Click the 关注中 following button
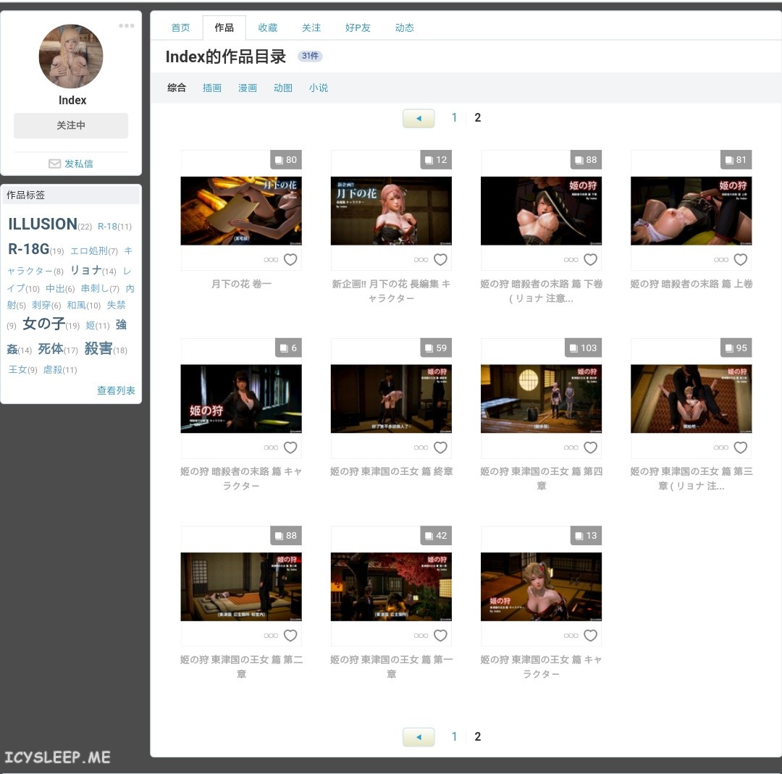Screen dimensions: 782x774 tap(71, 126)
